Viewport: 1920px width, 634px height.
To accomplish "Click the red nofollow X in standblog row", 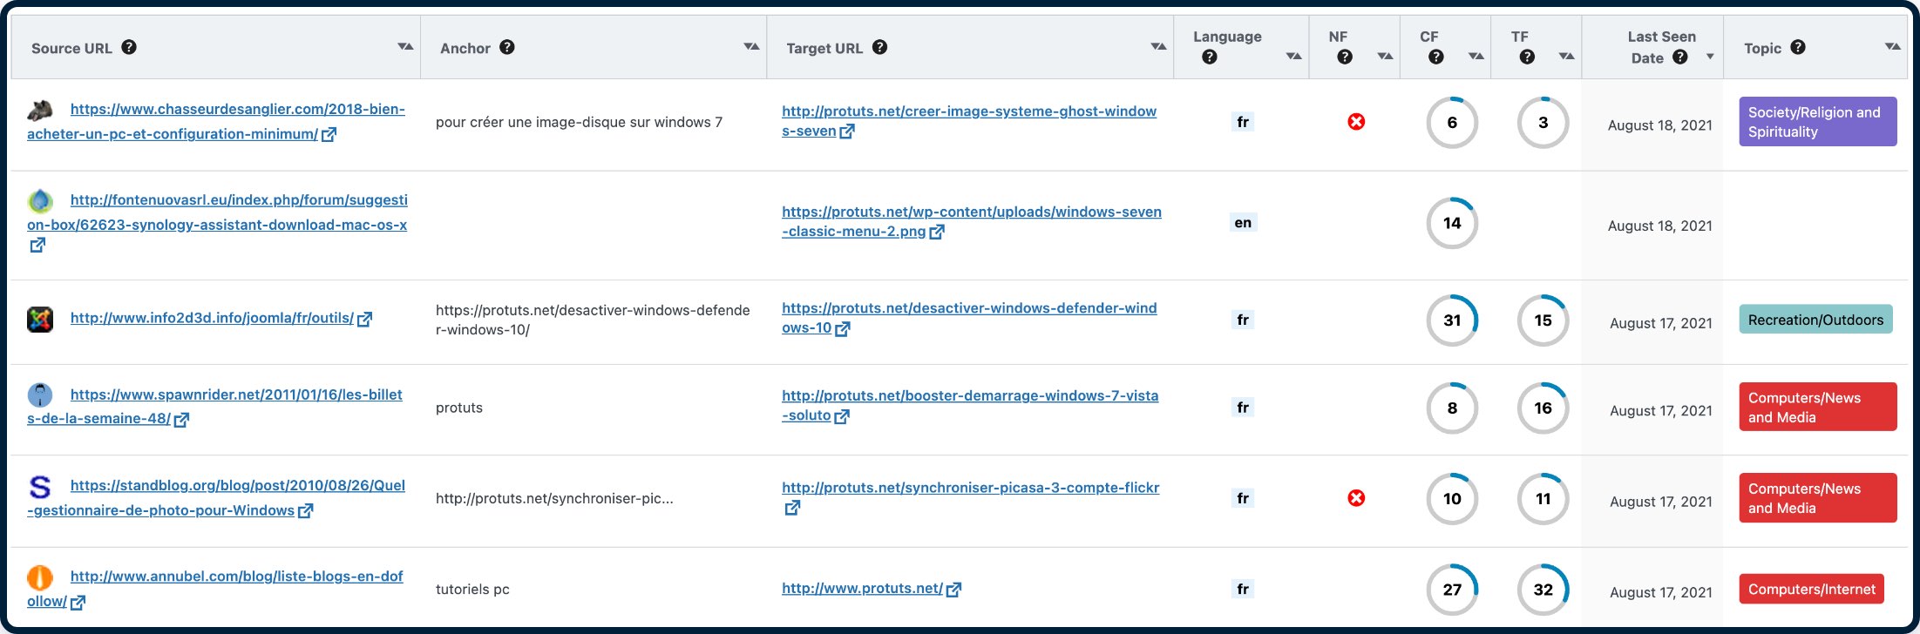I will [x=1356, y=498].
